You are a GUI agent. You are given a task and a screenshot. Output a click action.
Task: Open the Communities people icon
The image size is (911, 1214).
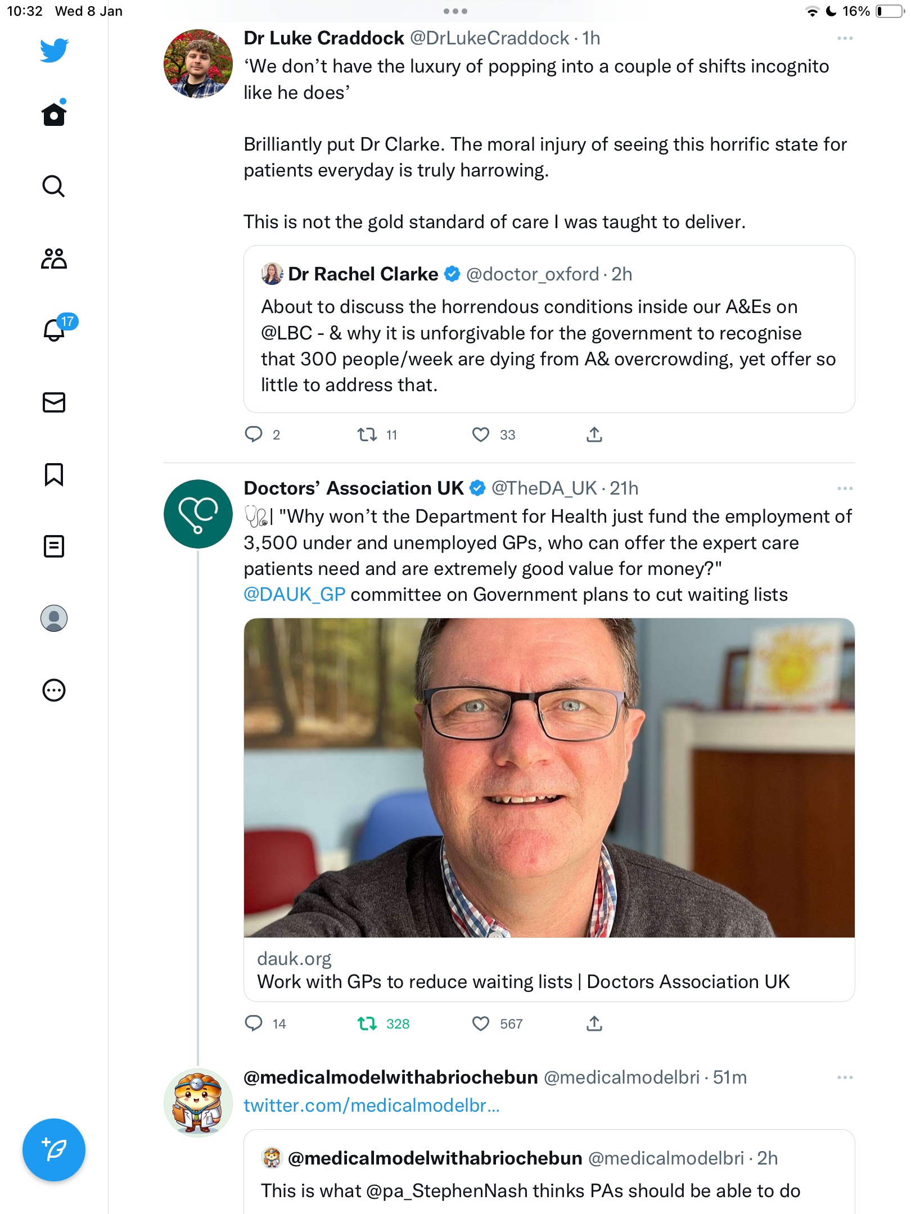pyautogui.click(x=54, y=259)
